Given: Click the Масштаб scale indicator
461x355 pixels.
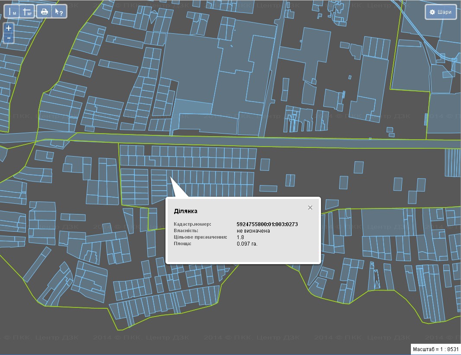Looking at the screenshot, I should pyautogui.click(x=435, y=349).
